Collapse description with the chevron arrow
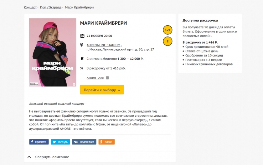The image size is (263, 165). pos(29,157)
